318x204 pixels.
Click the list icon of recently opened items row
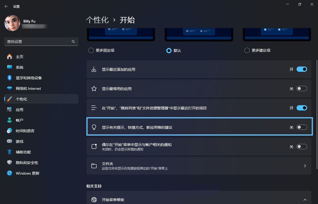tap(94, 108)
